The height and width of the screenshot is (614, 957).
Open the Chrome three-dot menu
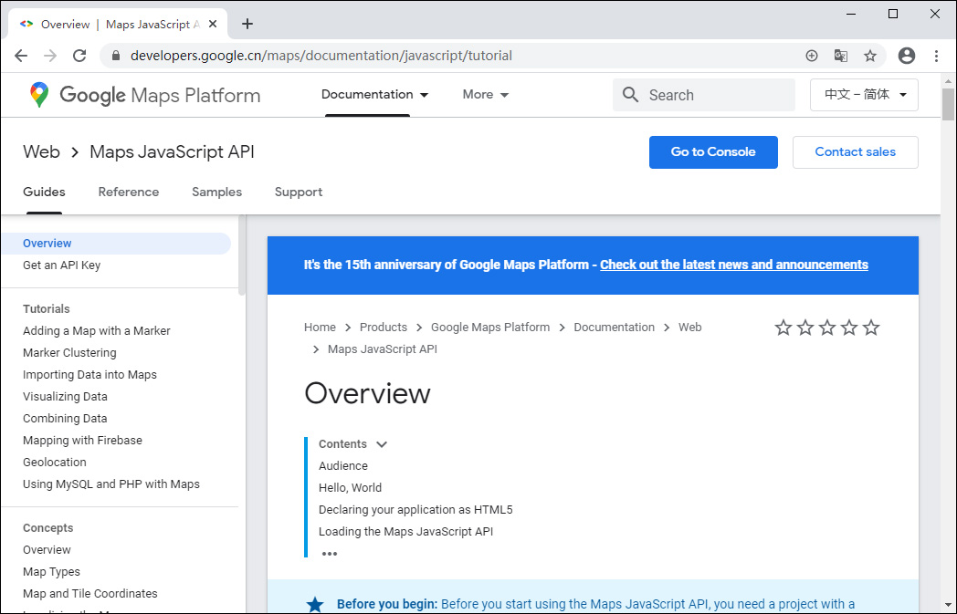937,56
